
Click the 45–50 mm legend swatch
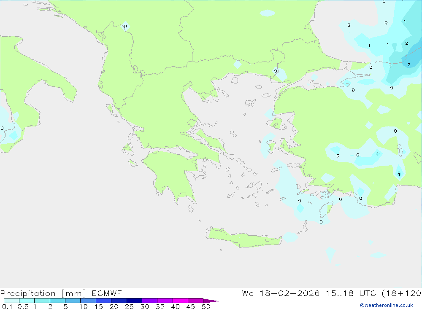point(195,301)
